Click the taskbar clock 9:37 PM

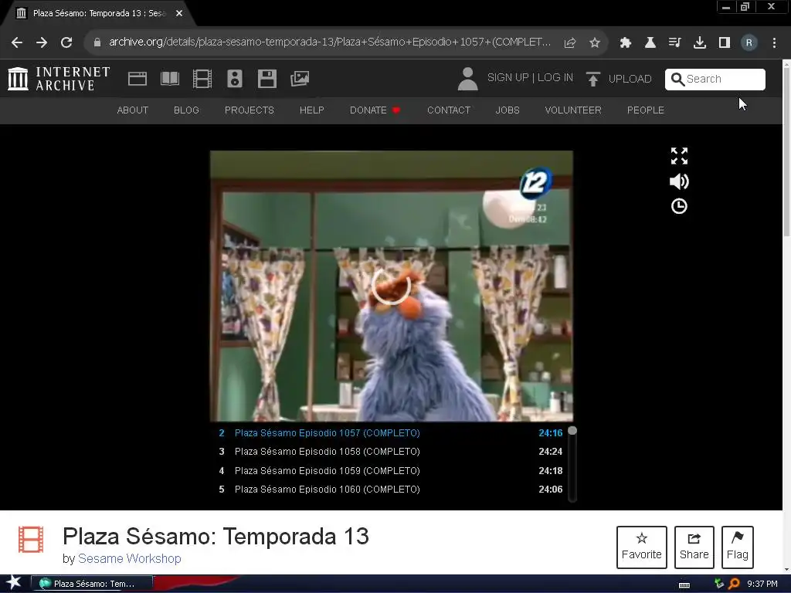pyautogui.click(x=762, y=584)
